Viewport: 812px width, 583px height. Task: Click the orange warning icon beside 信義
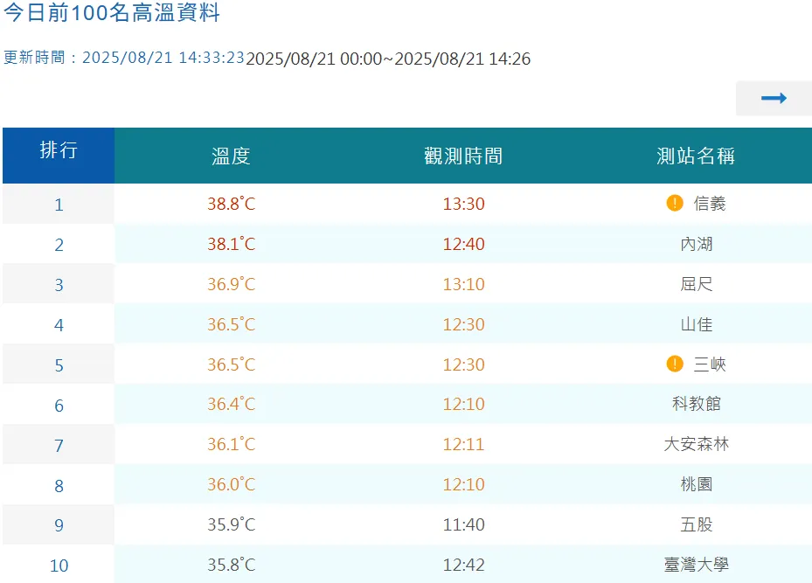(x=674, y=203)
